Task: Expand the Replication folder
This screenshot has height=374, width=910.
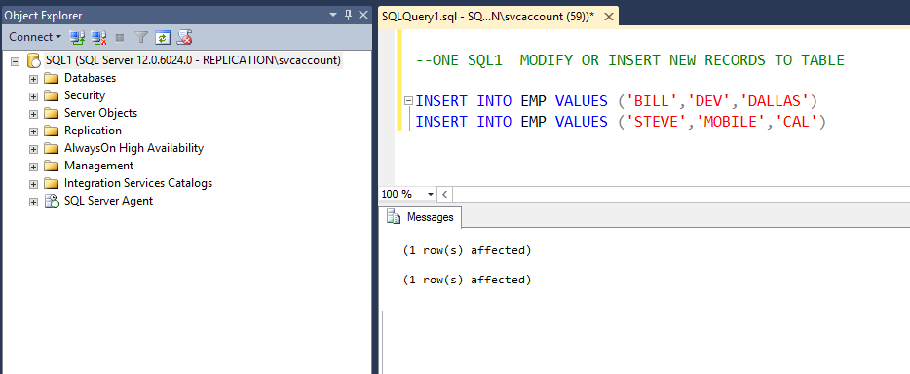Action: tap(34, 131)
